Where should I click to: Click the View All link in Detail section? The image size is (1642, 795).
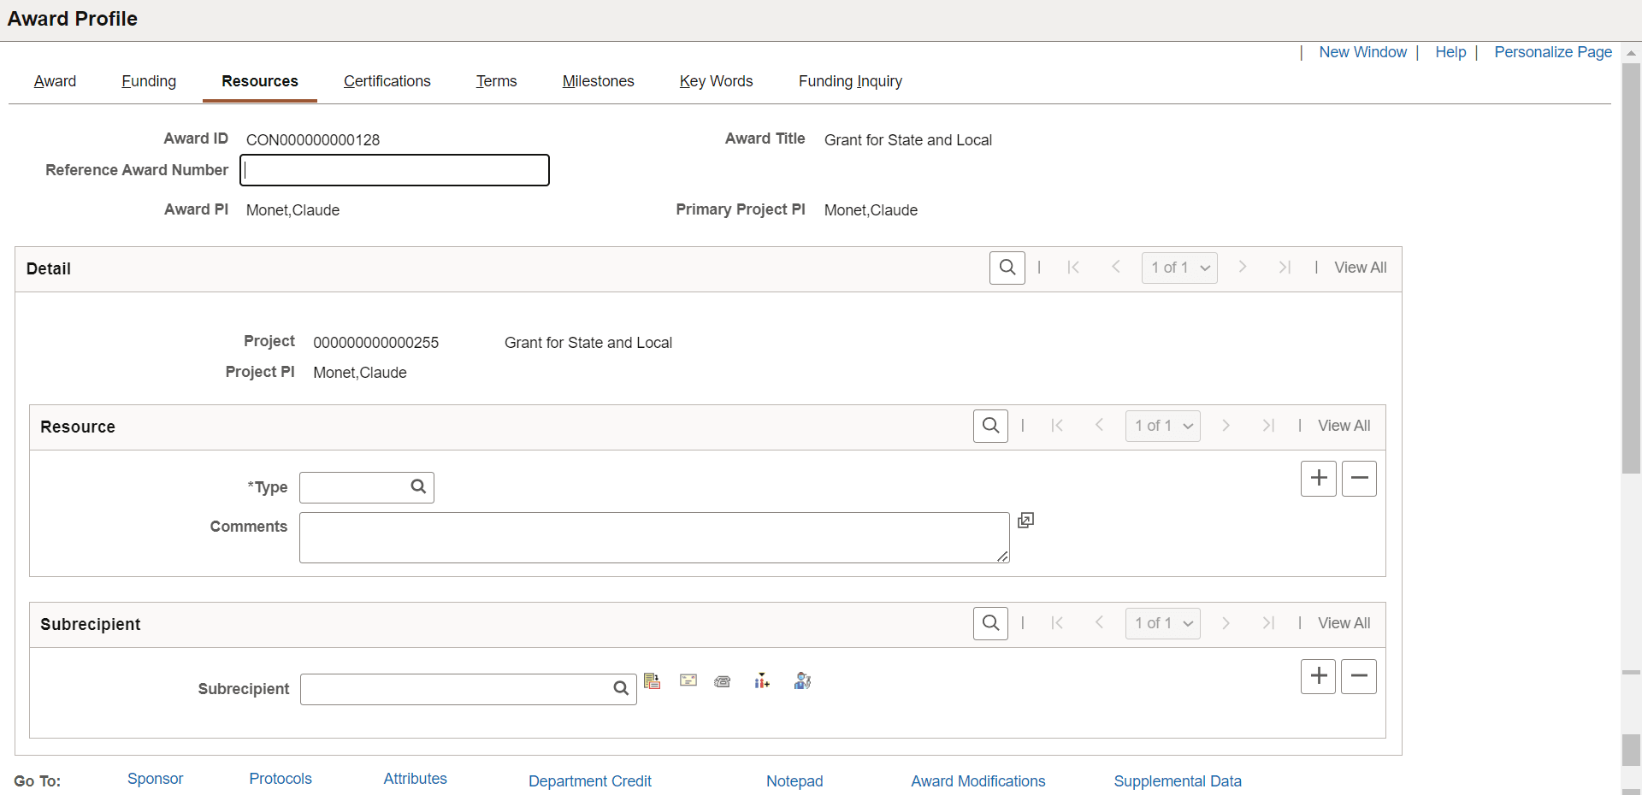click(x=1360, y=268)
